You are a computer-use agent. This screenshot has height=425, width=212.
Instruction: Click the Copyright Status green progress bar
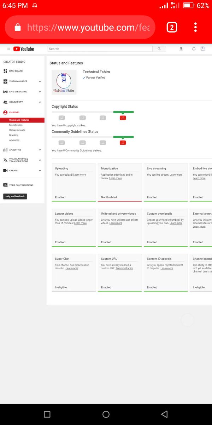pos(123,112)
